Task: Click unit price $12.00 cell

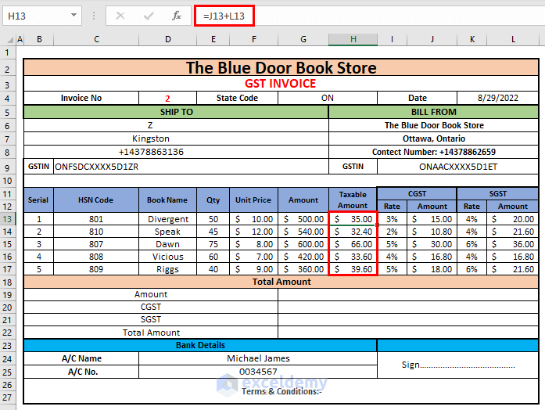Action: [x=253, y=232]
